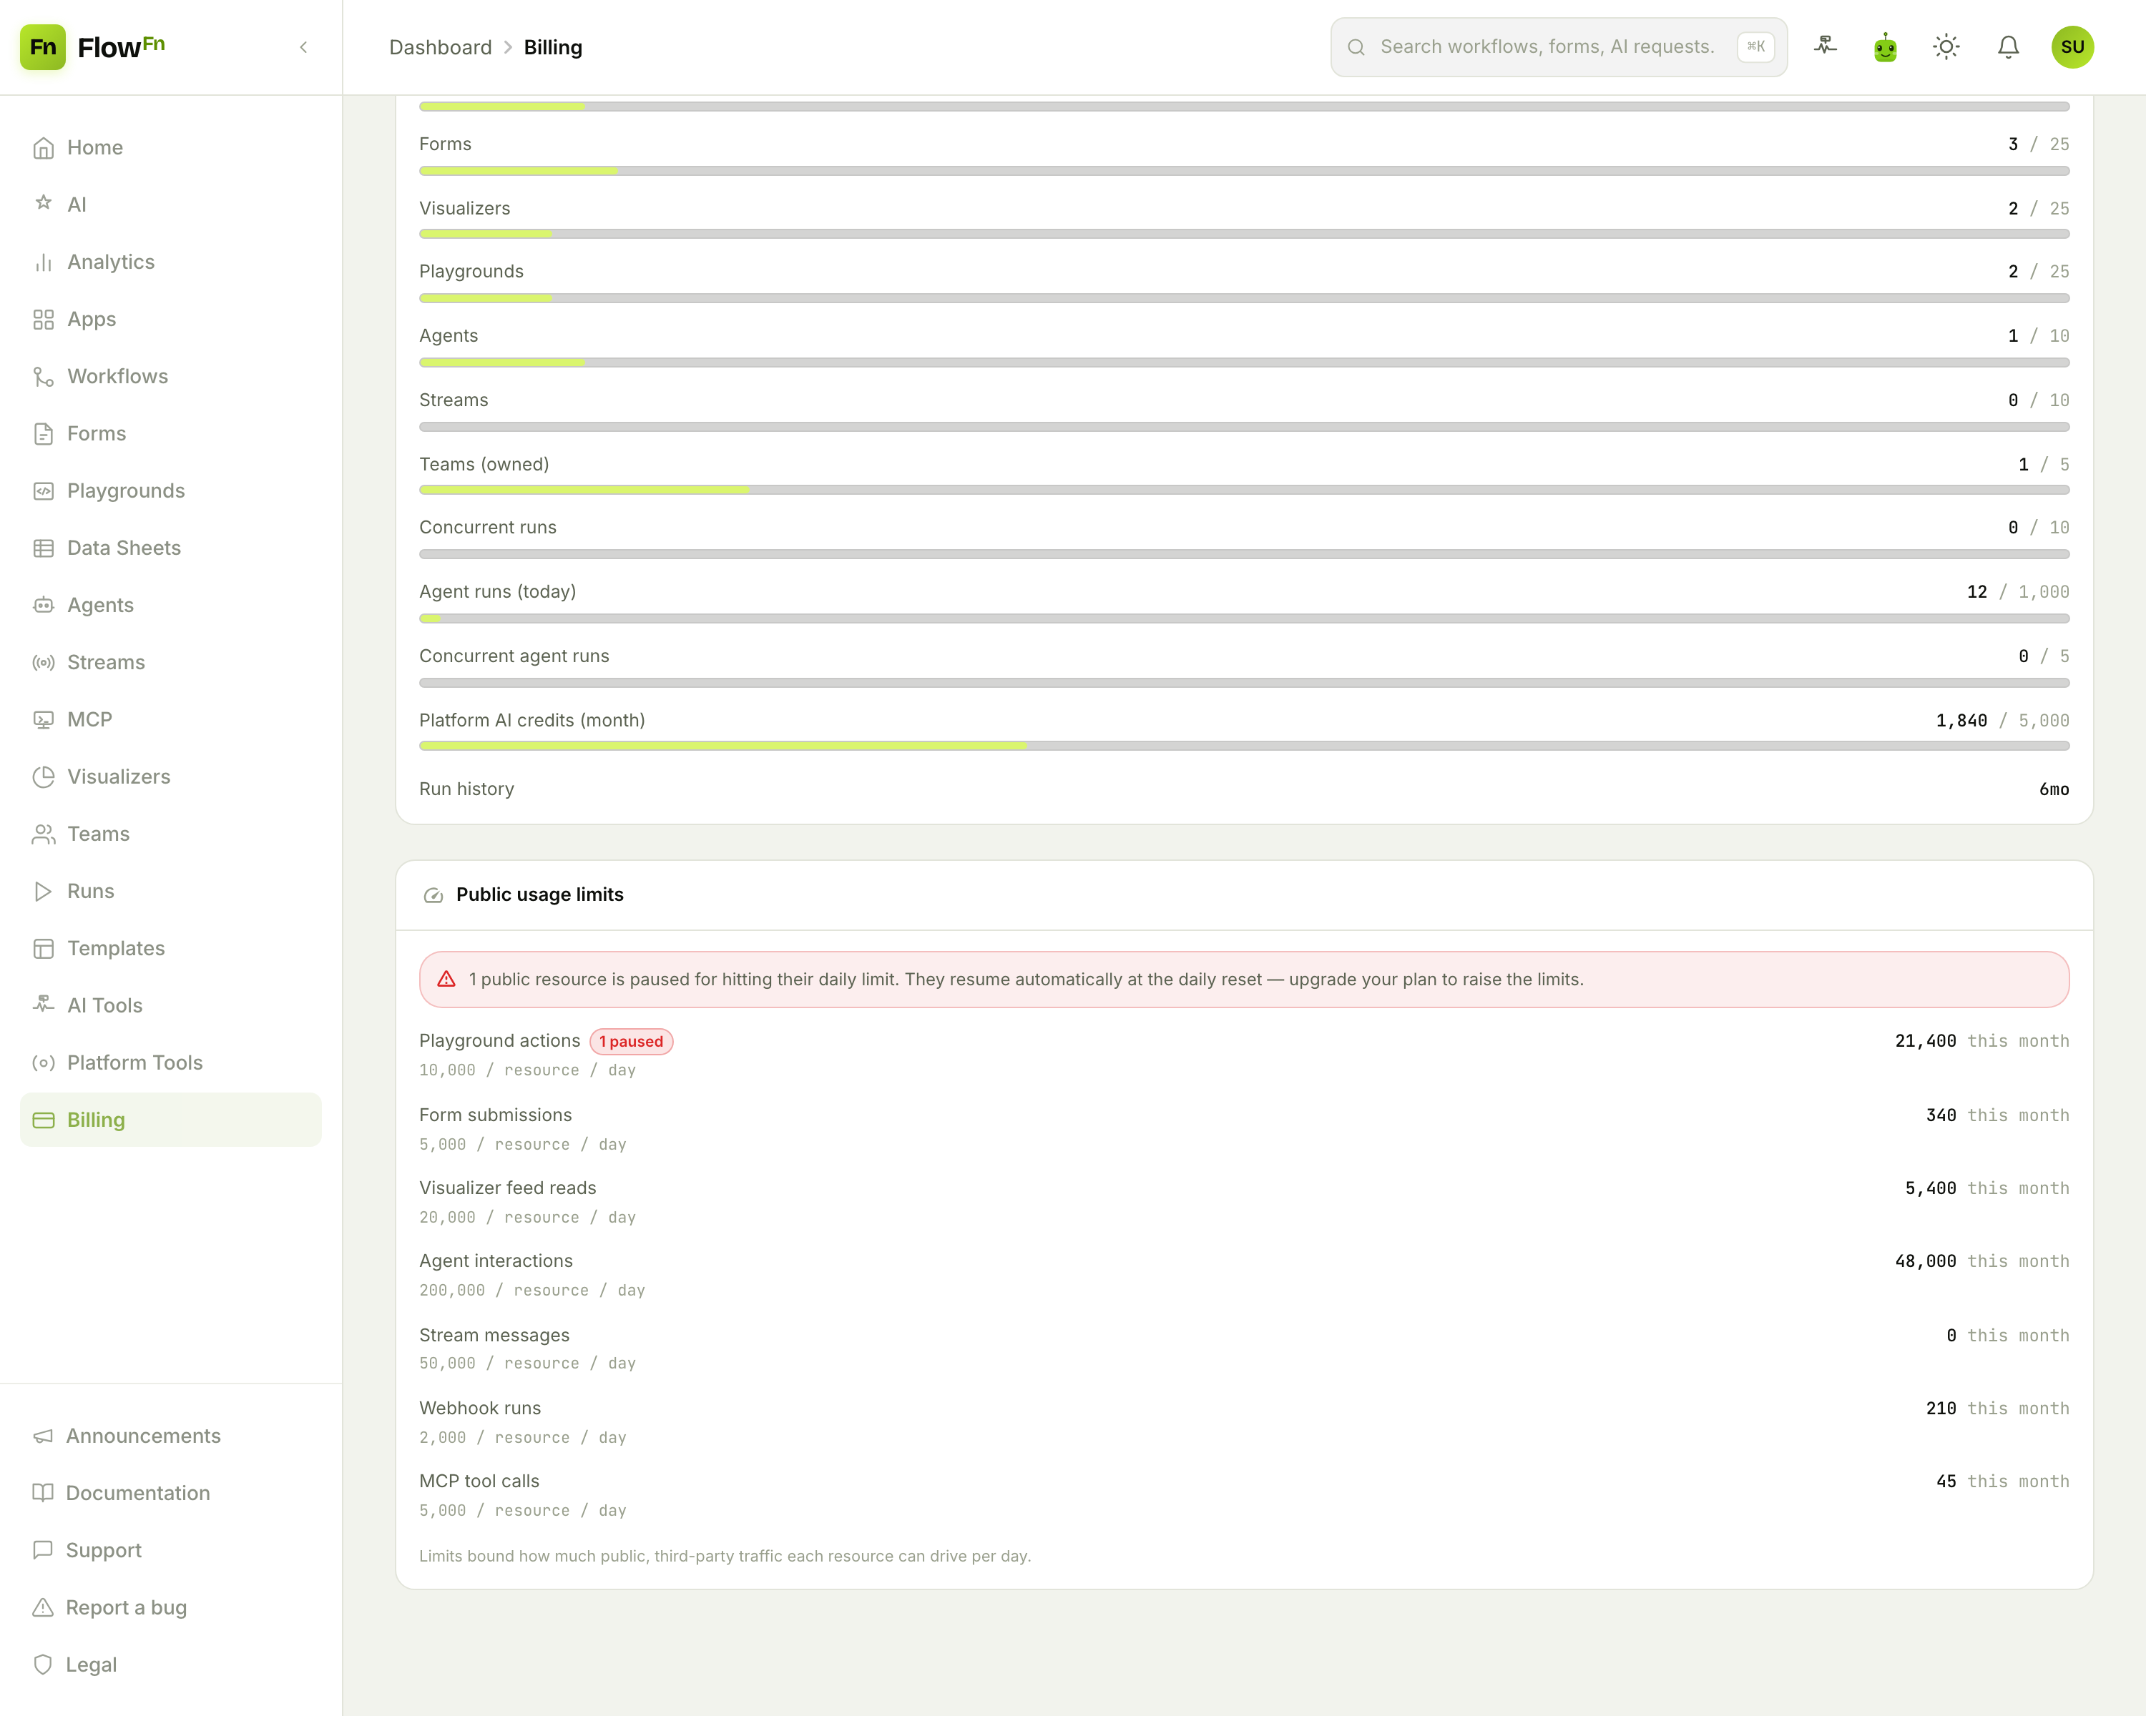Click the 1 paused badge
Viewport: 2146px width, 1716px height.
point(631,1042)
